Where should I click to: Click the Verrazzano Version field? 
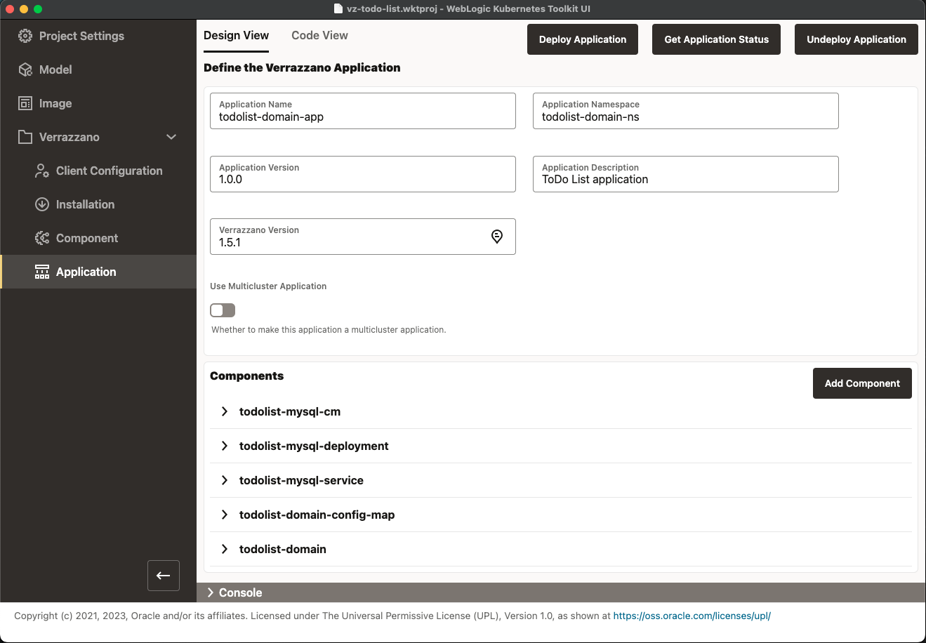click(x=363, y=237)
